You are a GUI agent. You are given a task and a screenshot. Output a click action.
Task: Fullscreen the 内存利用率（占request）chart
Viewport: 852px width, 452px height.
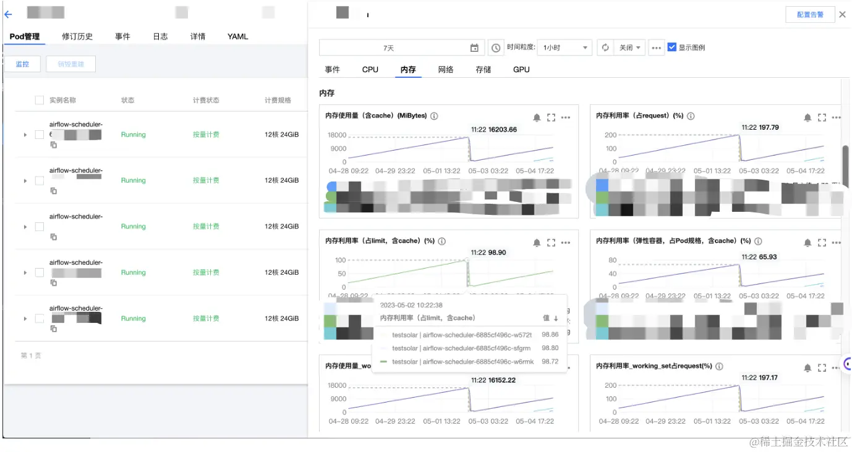pos(822,117)
